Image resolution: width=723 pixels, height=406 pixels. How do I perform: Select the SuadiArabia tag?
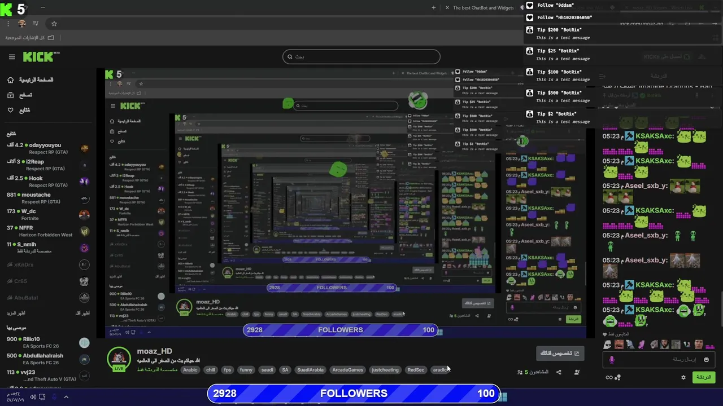point(310,370)
